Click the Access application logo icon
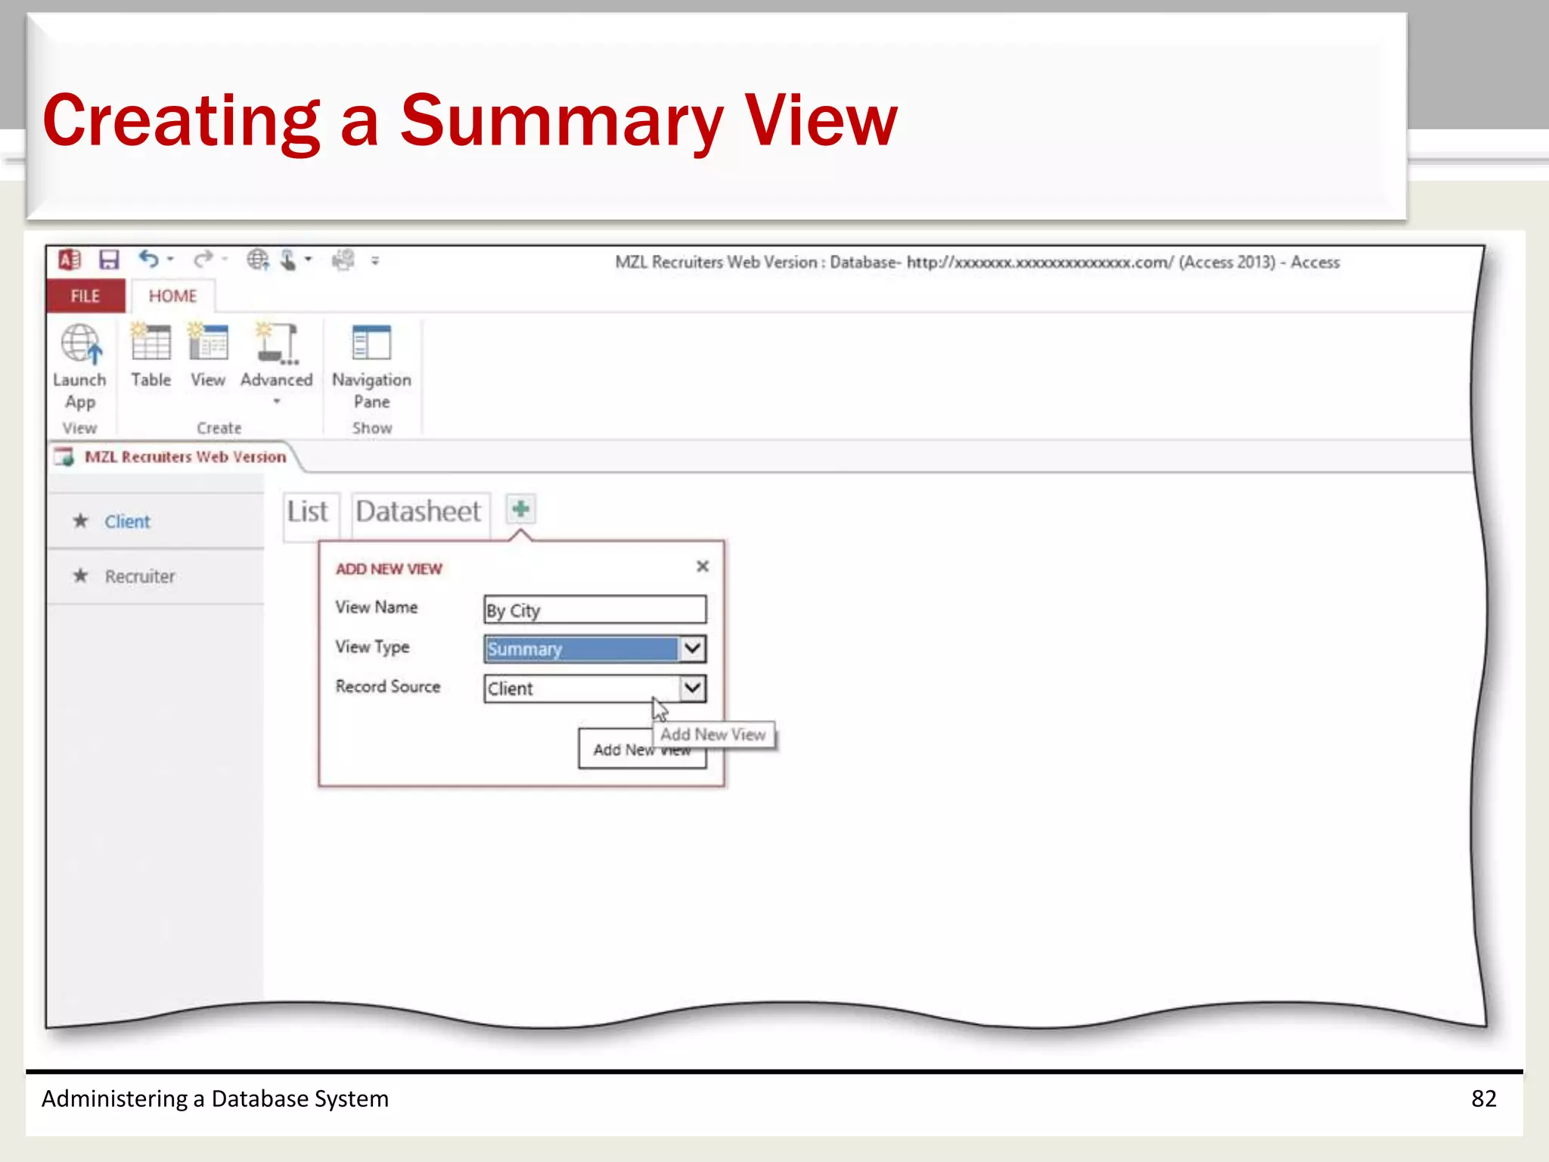The height and width of the screenshot is (1162, 1549). 69,260
